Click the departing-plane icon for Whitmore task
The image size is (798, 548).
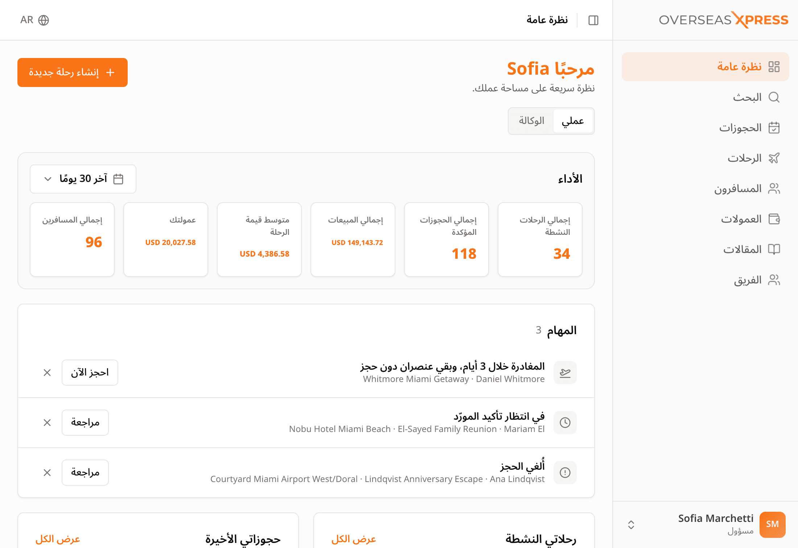click(565, 373)
